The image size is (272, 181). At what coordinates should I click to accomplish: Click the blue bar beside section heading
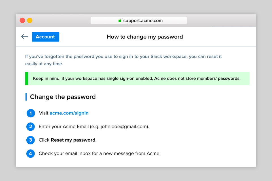pos(26,97)
